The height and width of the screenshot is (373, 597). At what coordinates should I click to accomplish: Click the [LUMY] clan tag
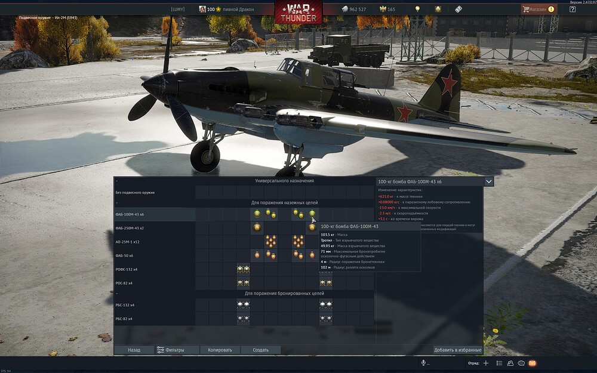click(x=177, y=9)
